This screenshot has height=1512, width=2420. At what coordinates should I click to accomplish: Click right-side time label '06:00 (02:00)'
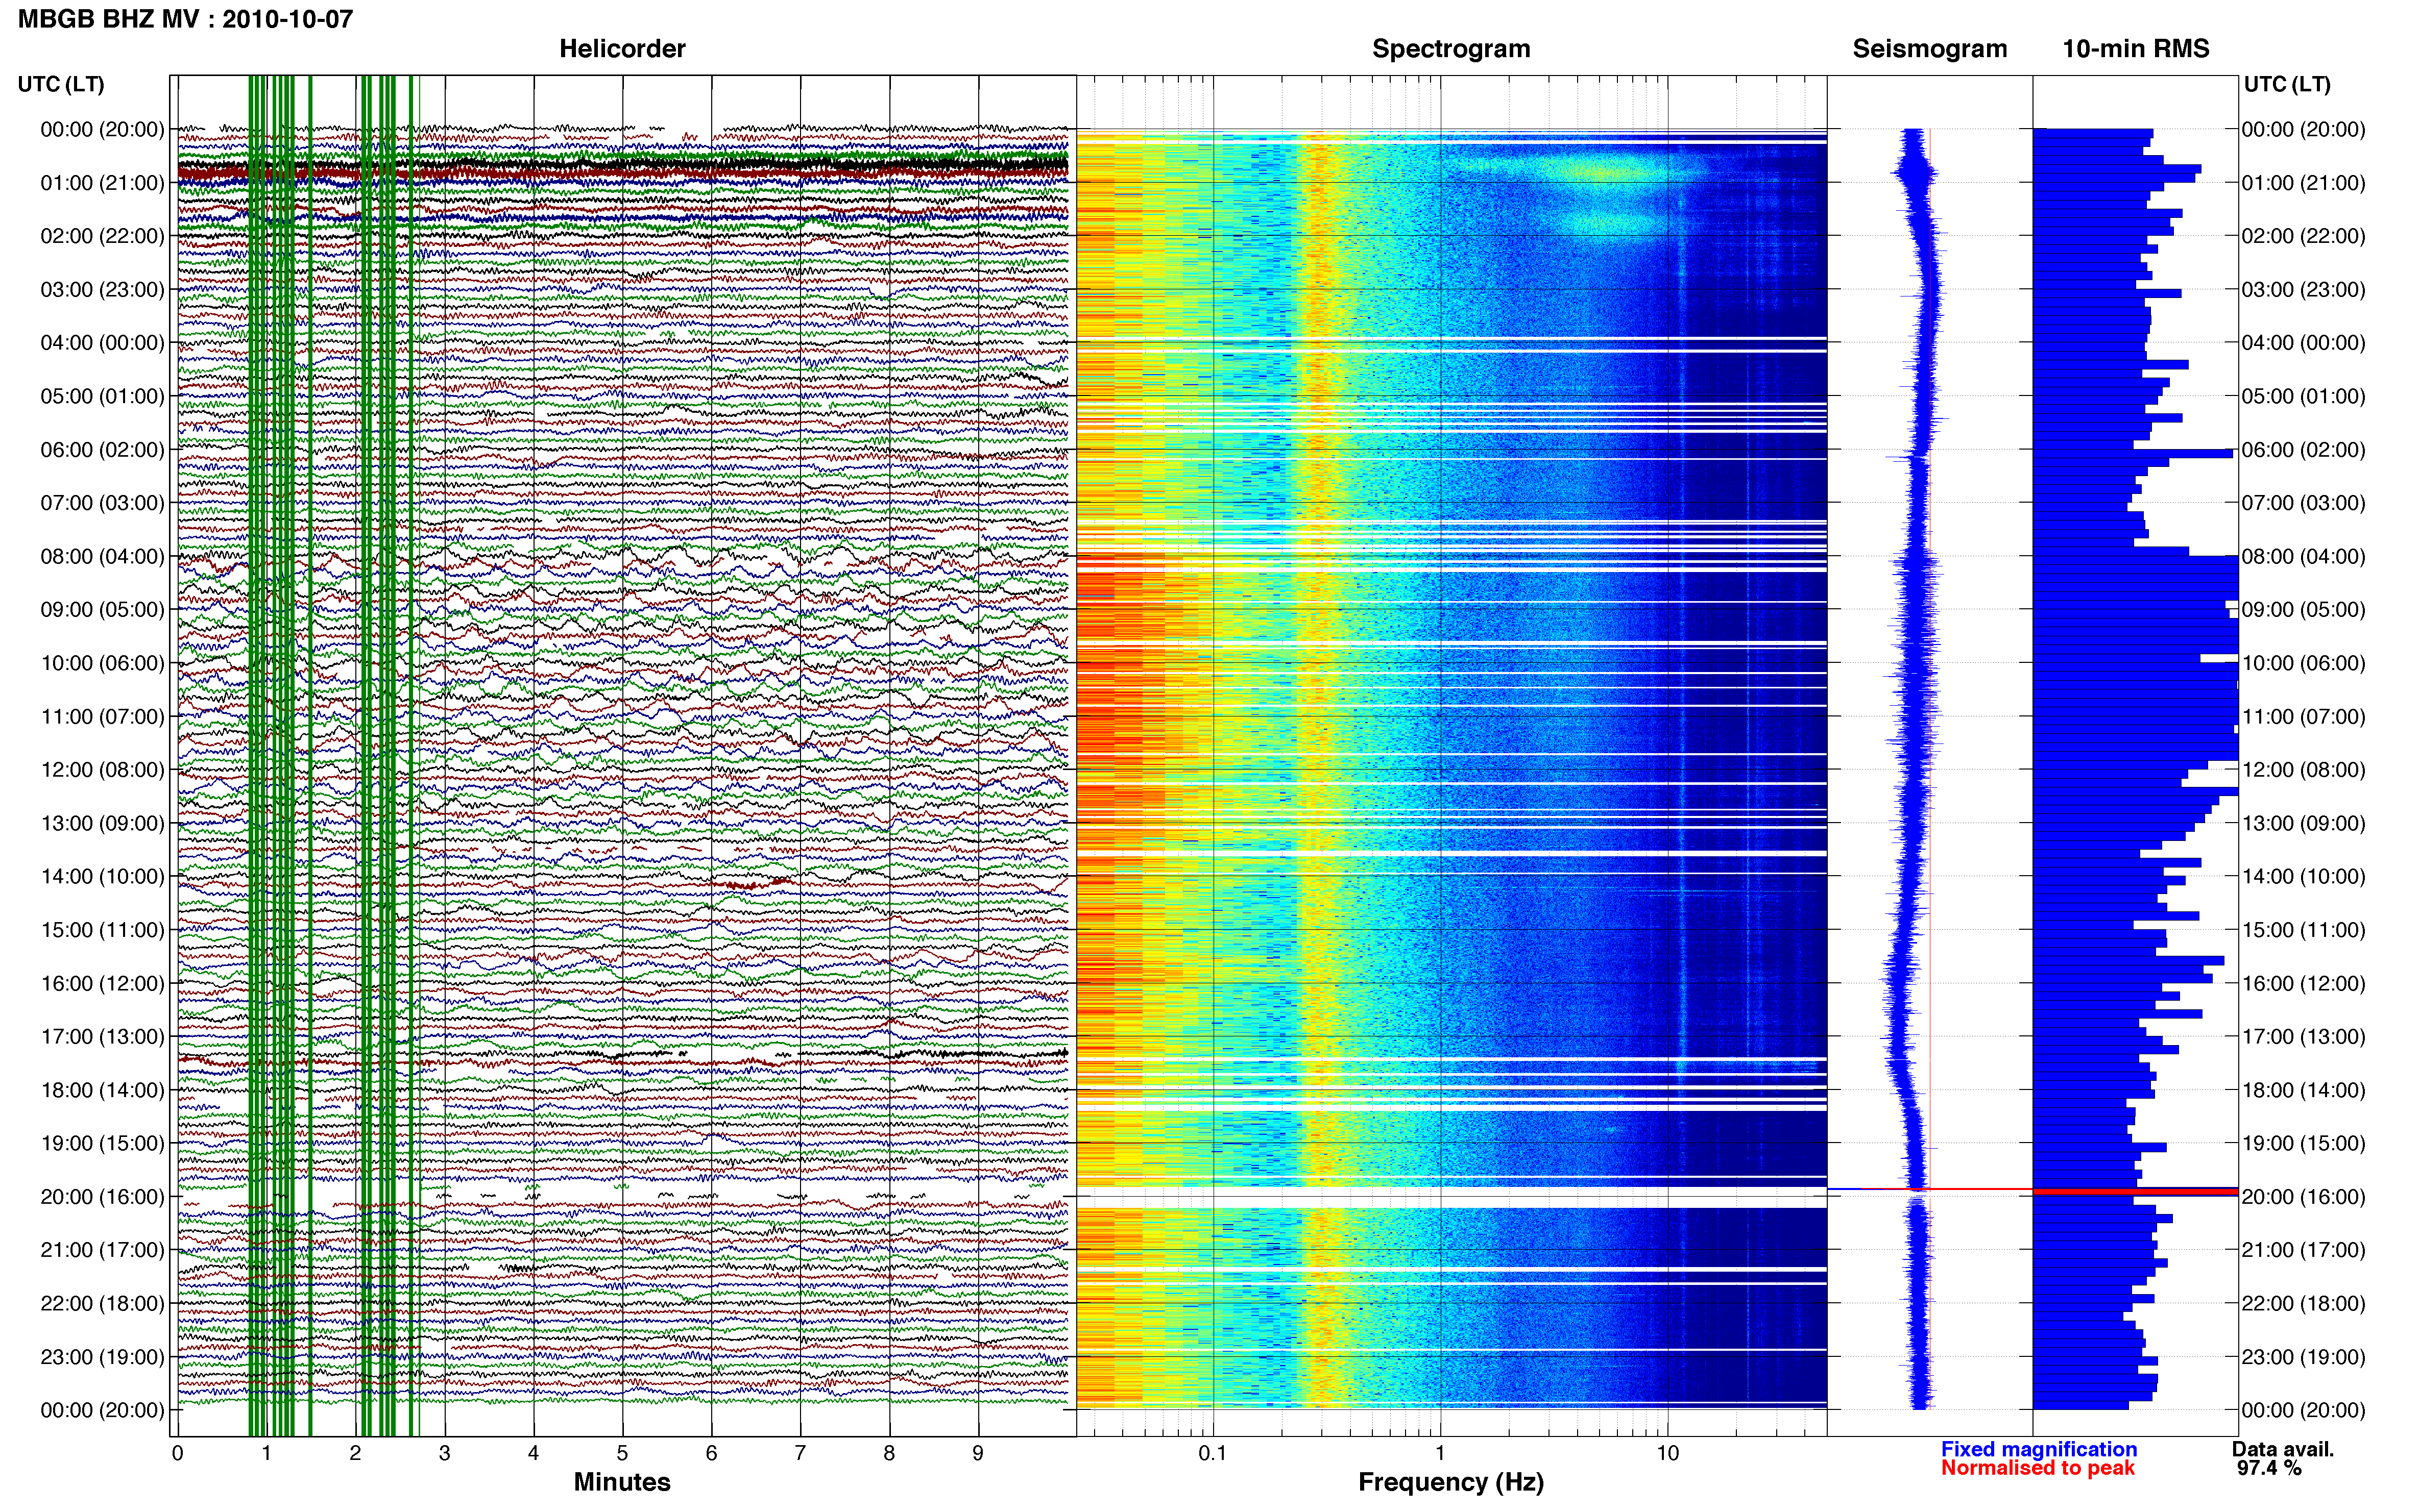click(x=2303, y=450)
